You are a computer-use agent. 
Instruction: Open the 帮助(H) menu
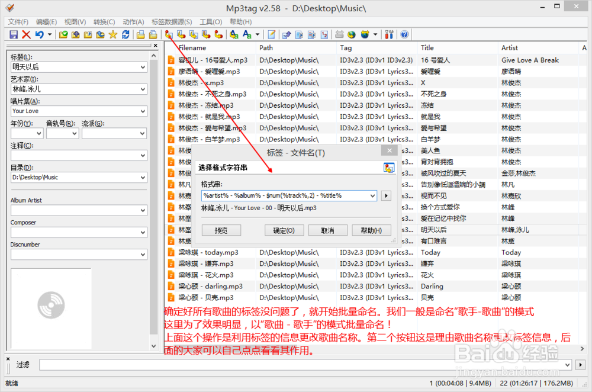click(240, 22)
